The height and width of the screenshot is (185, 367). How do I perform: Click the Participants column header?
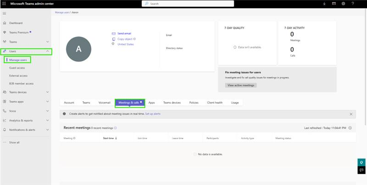click(212, 138)
